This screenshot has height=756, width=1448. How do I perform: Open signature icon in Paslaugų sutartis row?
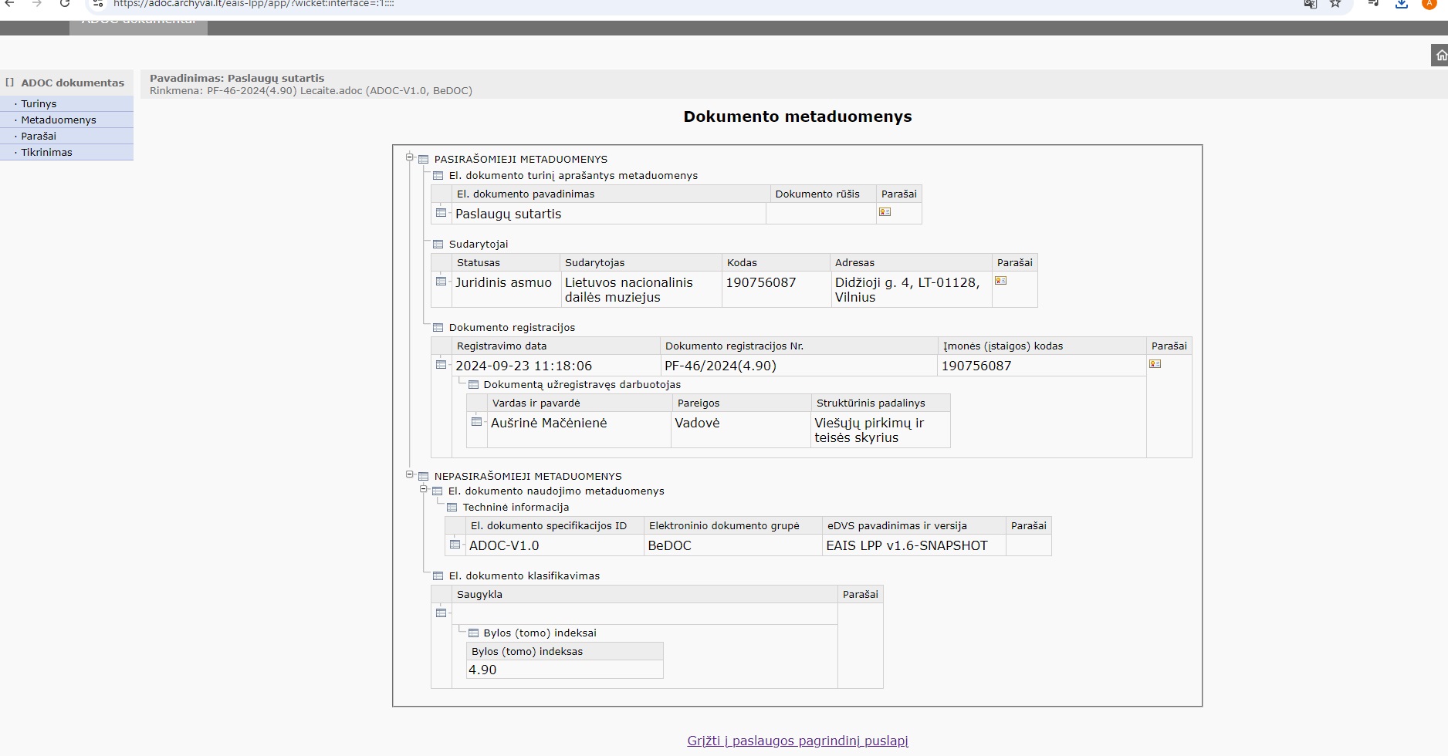885,212
